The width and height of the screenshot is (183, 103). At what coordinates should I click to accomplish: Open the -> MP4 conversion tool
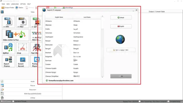coord(8,22)
